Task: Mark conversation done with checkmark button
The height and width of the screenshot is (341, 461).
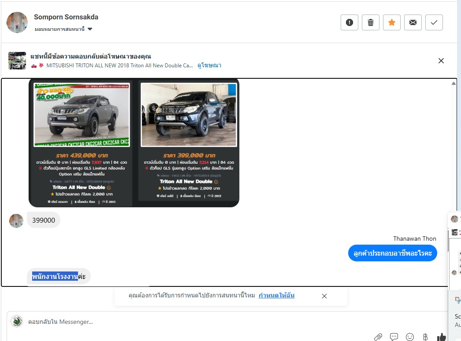Action: [x=434, y=22]
